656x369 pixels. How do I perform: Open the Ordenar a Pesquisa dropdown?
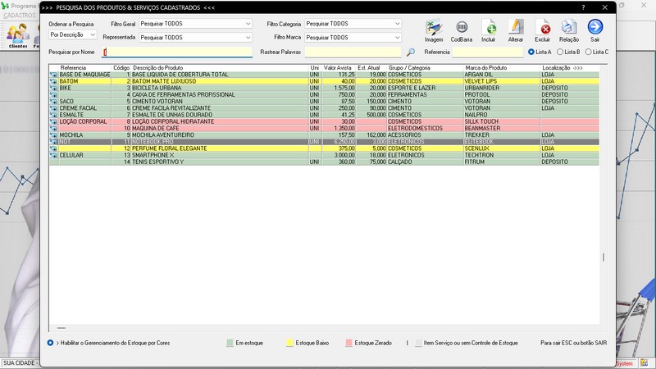(x=73, y=34)
